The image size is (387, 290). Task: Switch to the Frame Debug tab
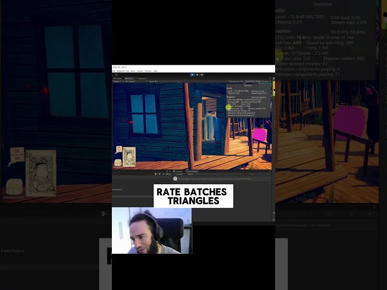coord(192,171)
